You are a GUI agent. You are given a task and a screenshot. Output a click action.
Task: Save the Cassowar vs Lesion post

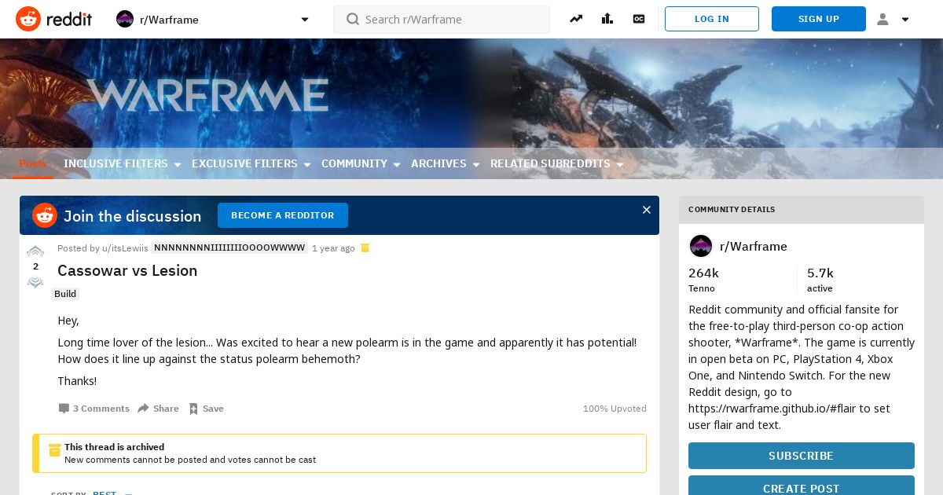[207, 409]
